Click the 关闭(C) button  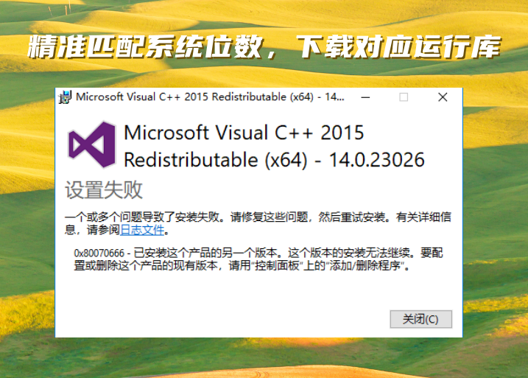coord(421,319)
